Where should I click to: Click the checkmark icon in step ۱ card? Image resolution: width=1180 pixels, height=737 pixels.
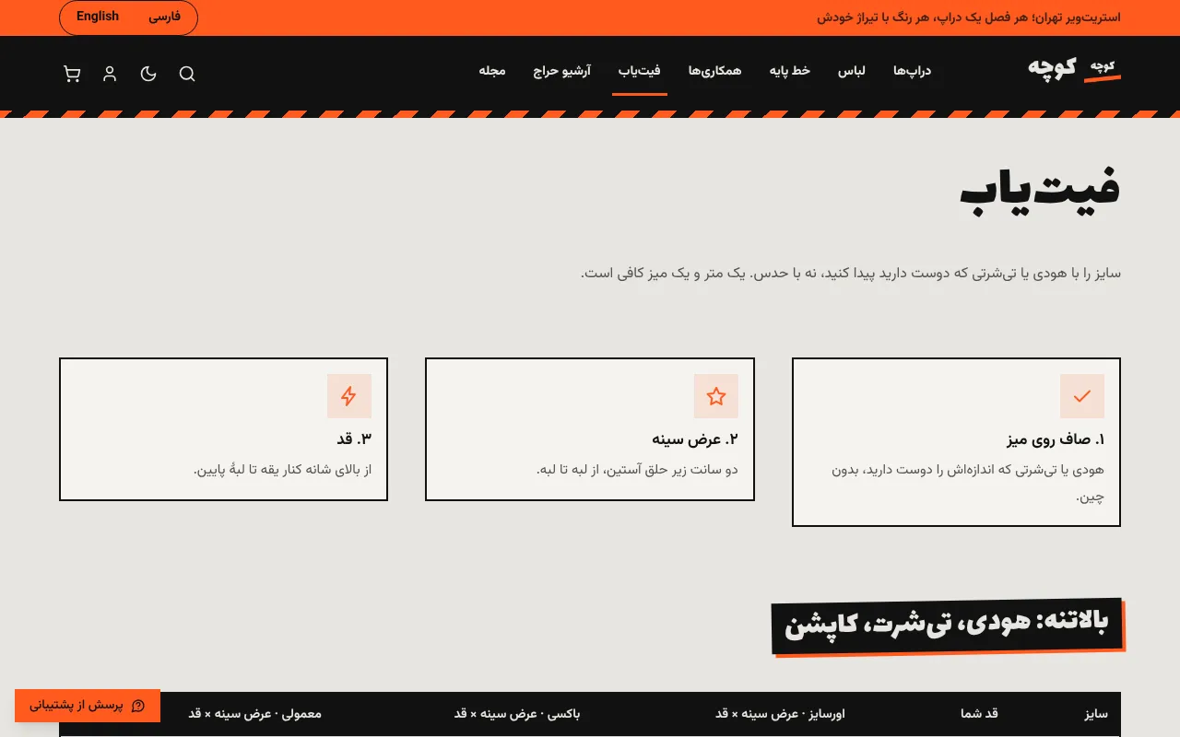point(1082,396)
